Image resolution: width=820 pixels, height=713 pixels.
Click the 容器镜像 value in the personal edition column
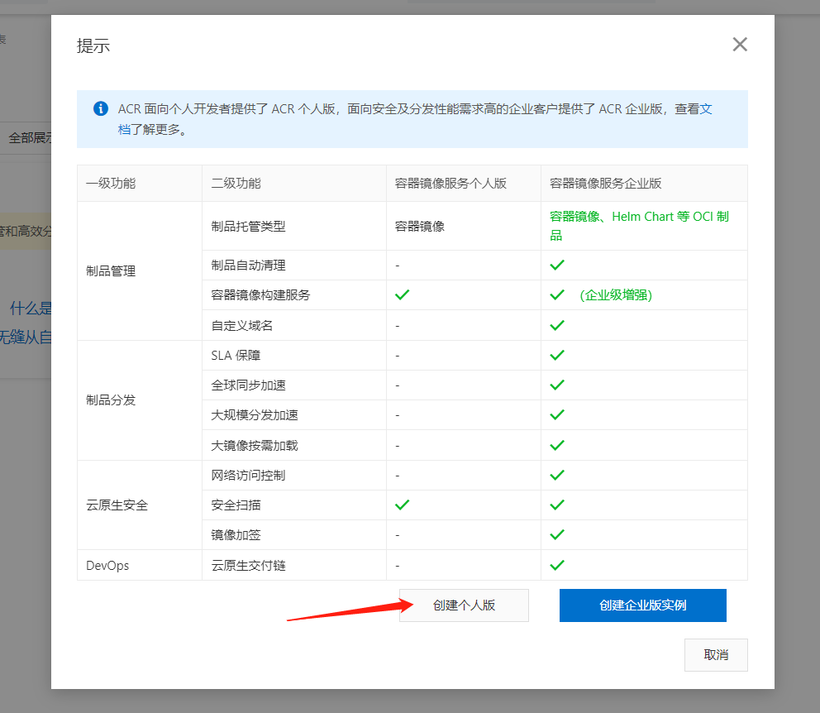point(419,226)
